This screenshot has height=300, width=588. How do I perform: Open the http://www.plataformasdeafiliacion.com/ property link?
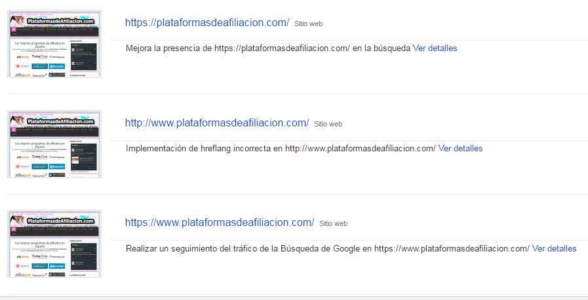[217, 123]
